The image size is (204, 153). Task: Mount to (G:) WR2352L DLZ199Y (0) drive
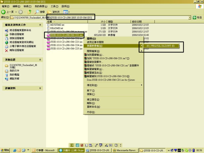coord(161,46)
